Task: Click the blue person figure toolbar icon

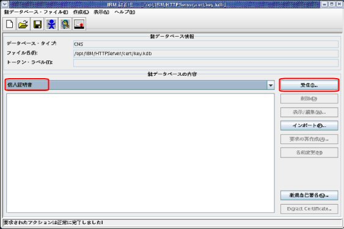Action: point(51,24)
